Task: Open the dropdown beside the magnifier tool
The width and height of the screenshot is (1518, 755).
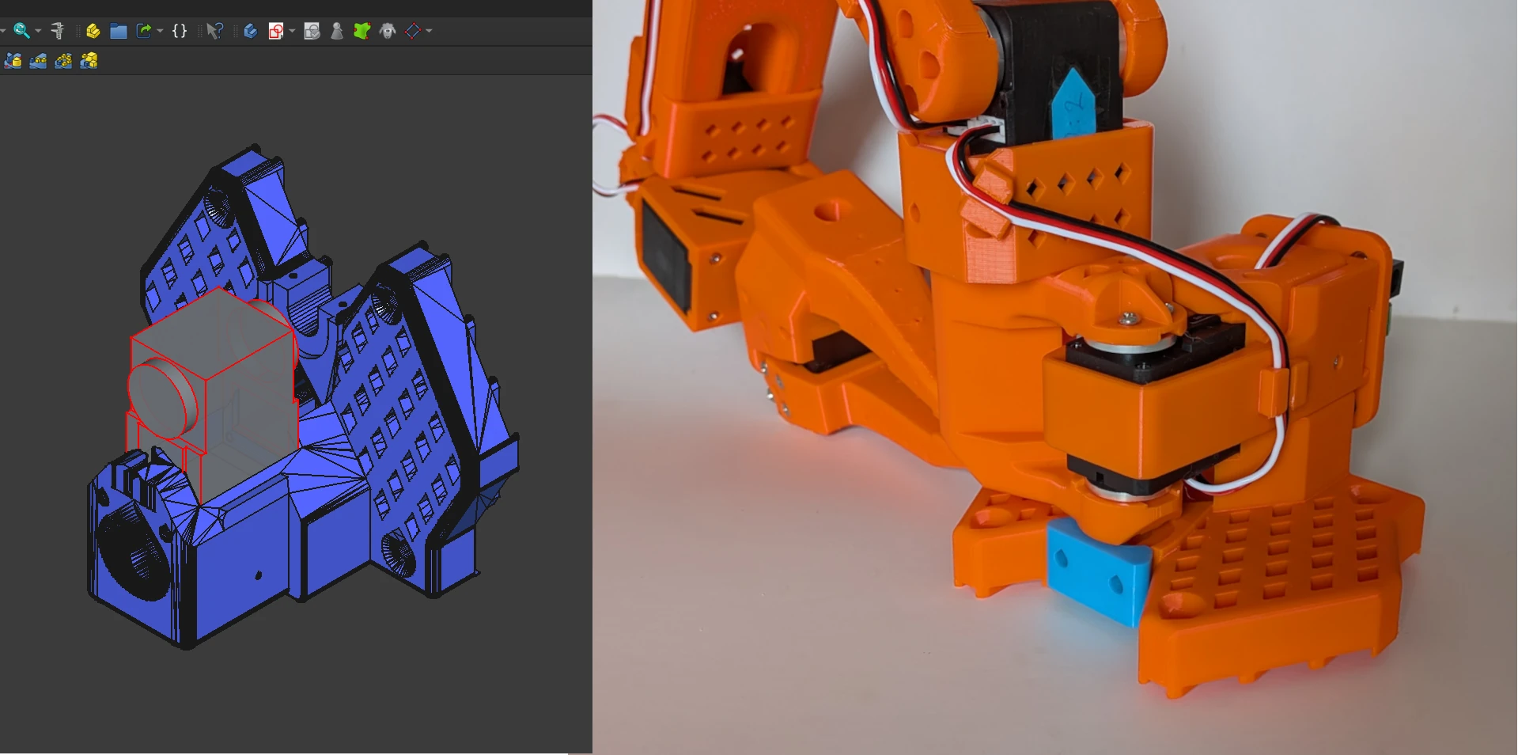Action: click(x=36, y=31)
